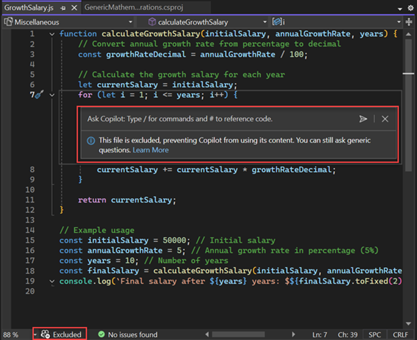The image size is (417, 340).
Task: Close the GrowthSalary.js tab
Action: click(74, 8)
